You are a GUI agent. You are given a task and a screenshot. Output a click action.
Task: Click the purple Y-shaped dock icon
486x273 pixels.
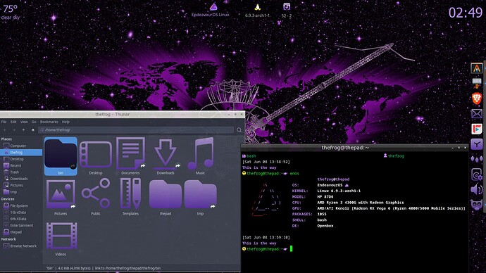477,144
